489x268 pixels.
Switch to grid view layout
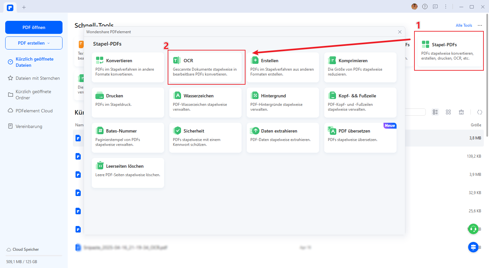click(448, 112)
